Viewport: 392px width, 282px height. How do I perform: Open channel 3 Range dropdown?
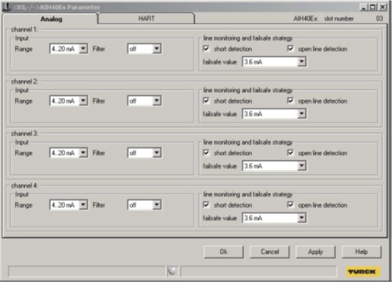click(83, 153)
